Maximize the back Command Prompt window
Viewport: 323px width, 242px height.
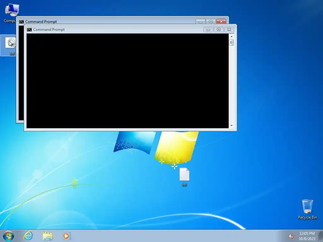[211, 22]
